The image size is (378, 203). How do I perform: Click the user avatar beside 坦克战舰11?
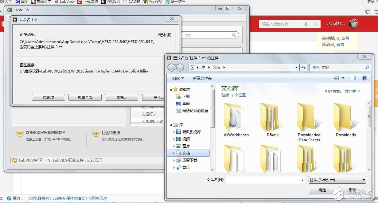click(353, 24)
